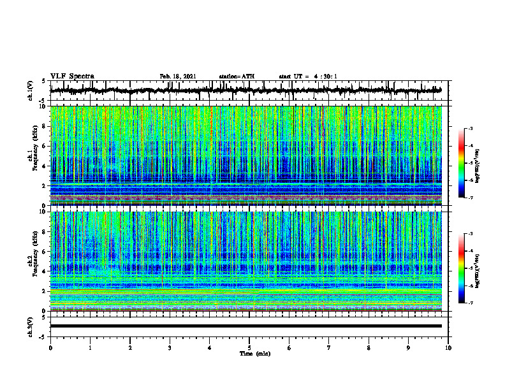Click the ch.1 frequency tick '8'
The height and width of the screenshot is (390, 505).
click(x=45, y=126)
